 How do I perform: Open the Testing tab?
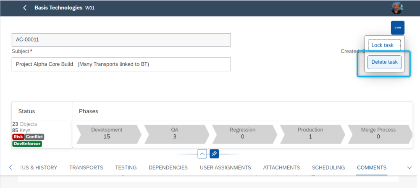point(126,167)
